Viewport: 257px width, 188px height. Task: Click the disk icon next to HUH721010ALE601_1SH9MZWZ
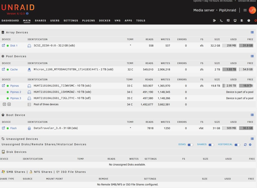[x=29, y=92]
